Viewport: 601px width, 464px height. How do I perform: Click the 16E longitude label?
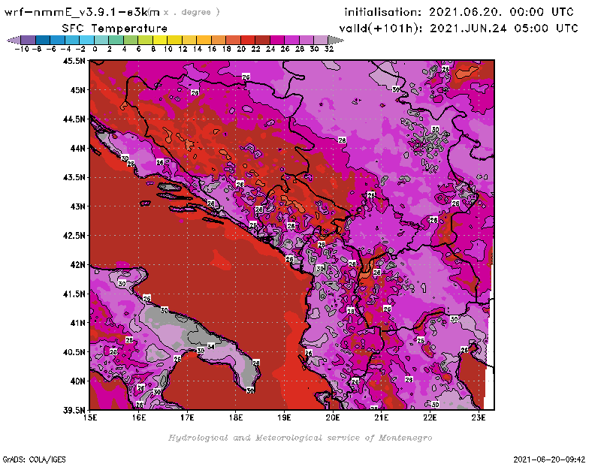[x=139, y=417]
